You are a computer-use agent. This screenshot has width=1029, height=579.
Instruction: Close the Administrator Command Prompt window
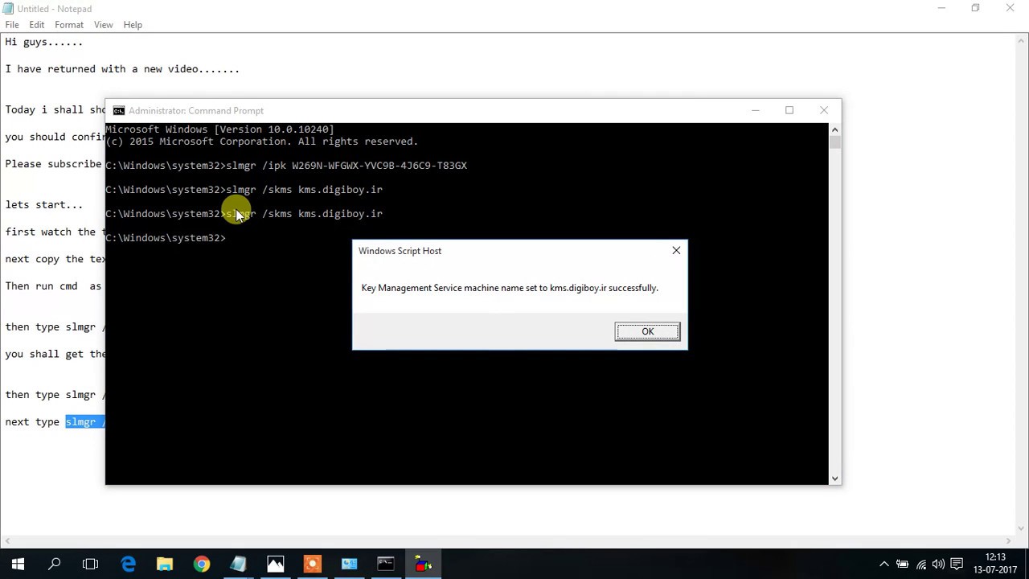[x=824, y=111]
